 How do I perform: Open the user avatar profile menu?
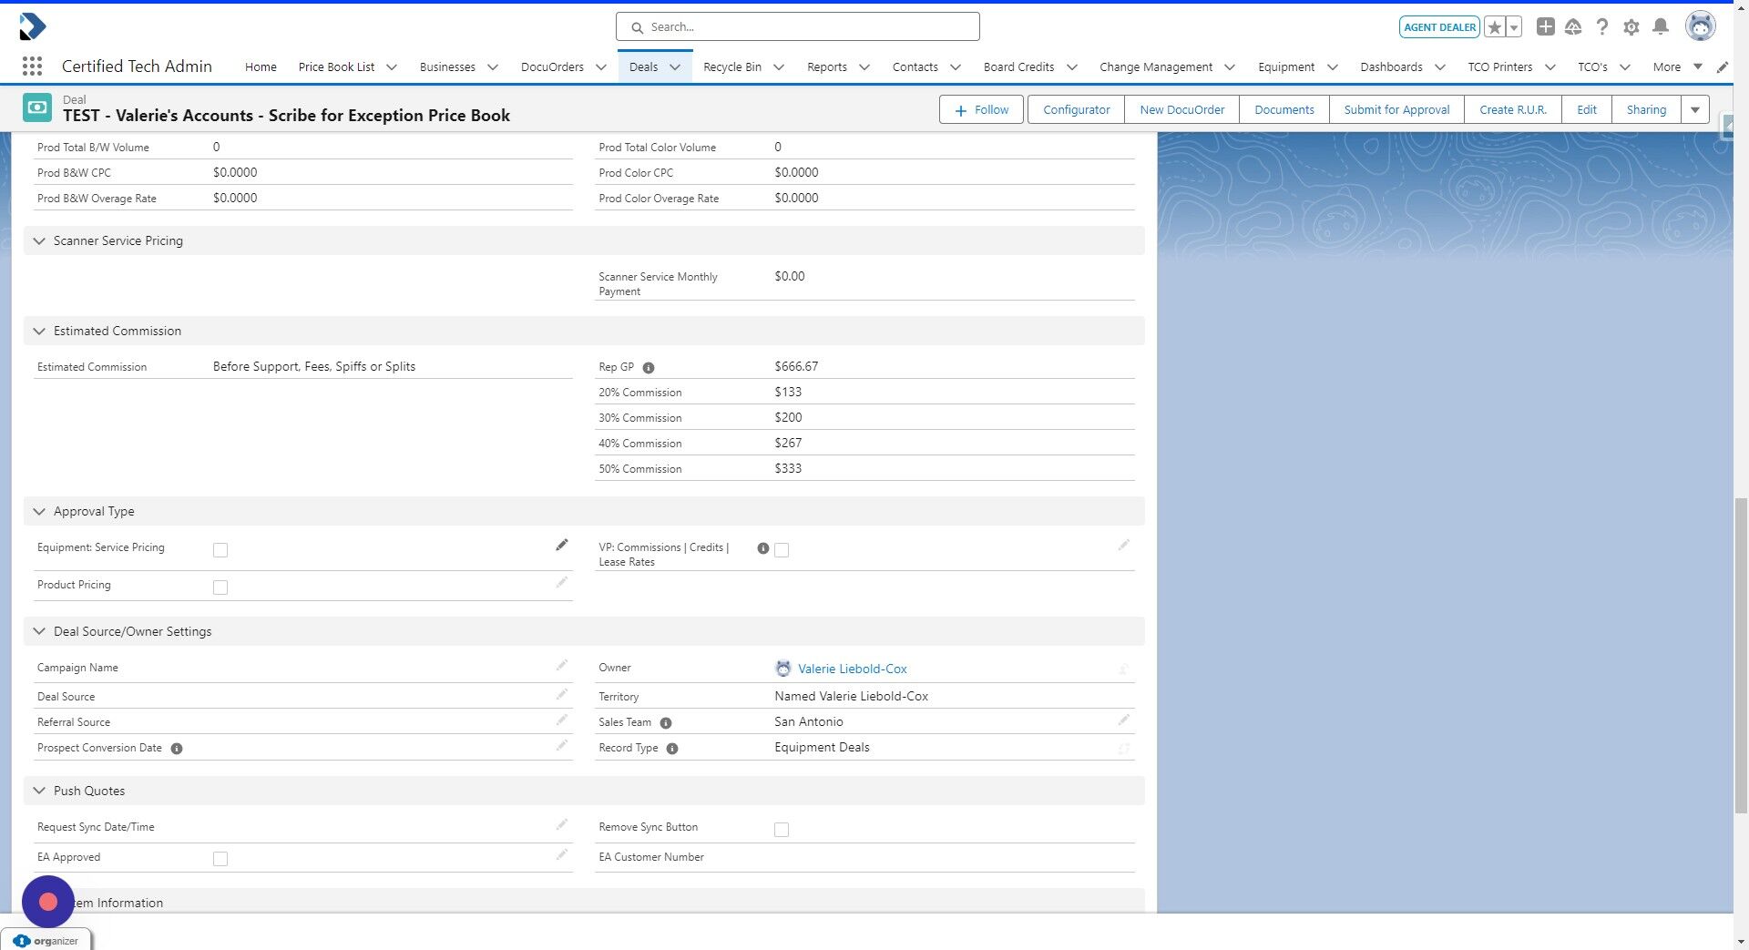[1700, 26]
